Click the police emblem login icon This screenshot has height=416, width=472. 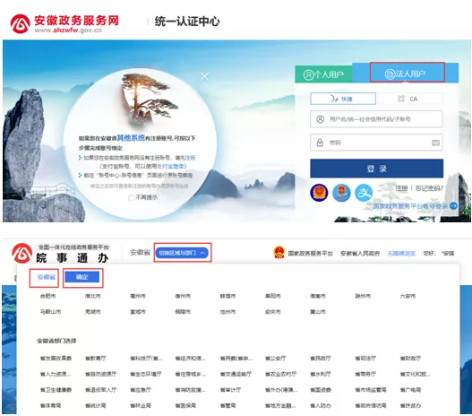coord(319,193)
